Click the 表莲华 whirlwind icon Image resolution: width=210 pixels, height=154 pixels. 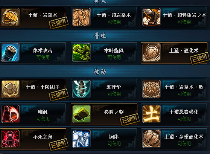pos(81,89)
